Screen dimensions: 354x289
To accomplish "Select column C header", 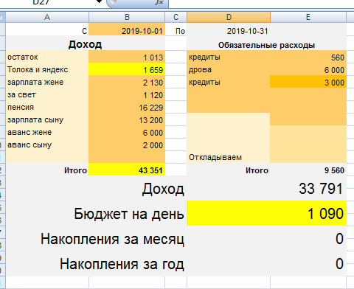I will coord(176,17).
